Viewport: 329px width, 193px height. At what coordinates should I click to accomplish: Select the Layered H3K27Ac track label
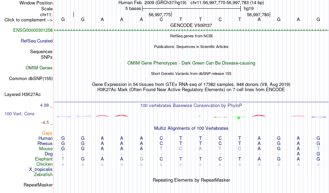(23, 94)
